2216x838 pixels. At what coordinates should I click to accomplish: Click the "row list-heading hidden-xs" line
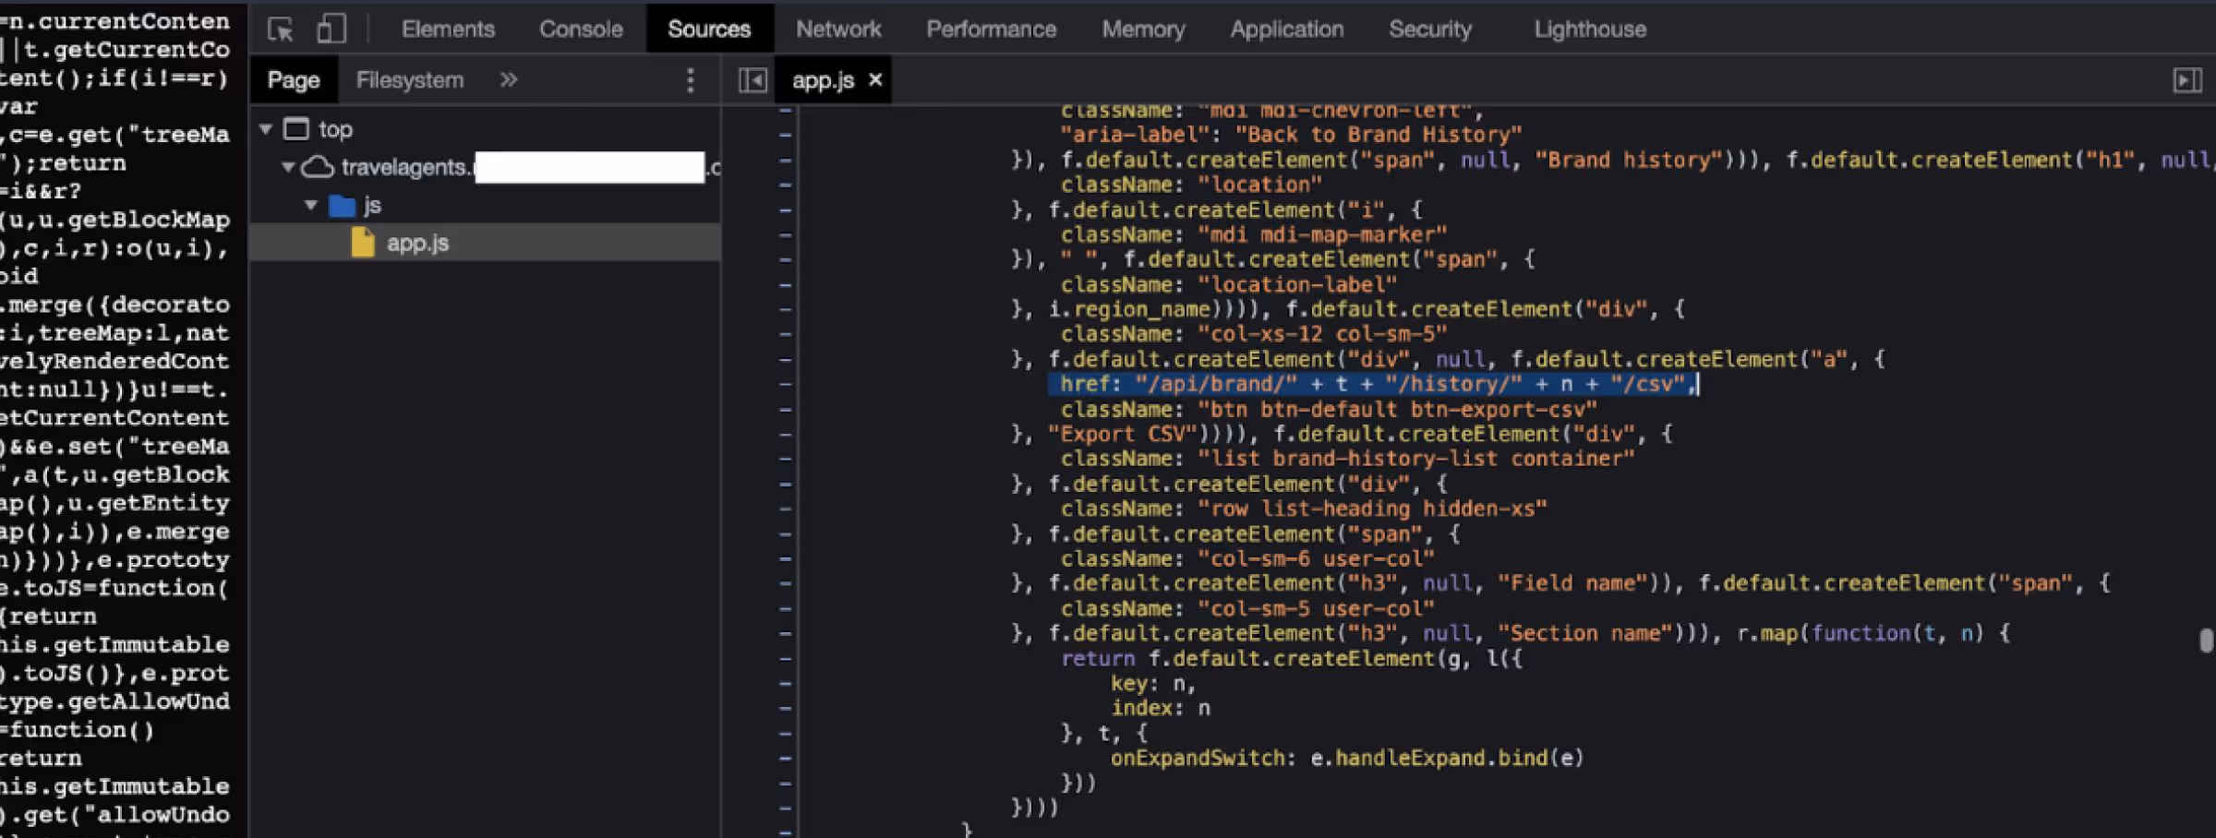click(x=1304, y=509)
